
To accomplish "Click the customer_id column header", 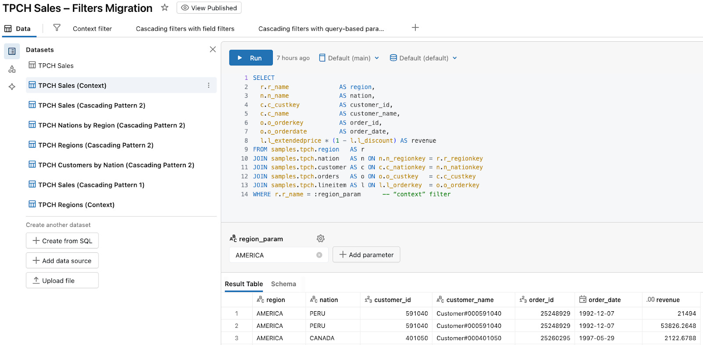I will pyautogui.click(x=396, y=300).
